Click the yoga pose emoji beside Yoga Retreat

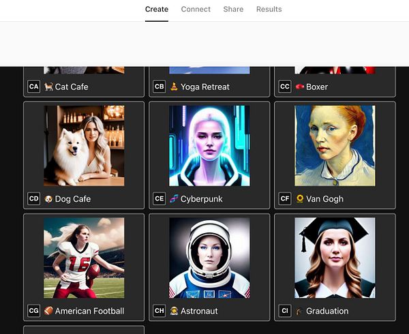point(174,87)
